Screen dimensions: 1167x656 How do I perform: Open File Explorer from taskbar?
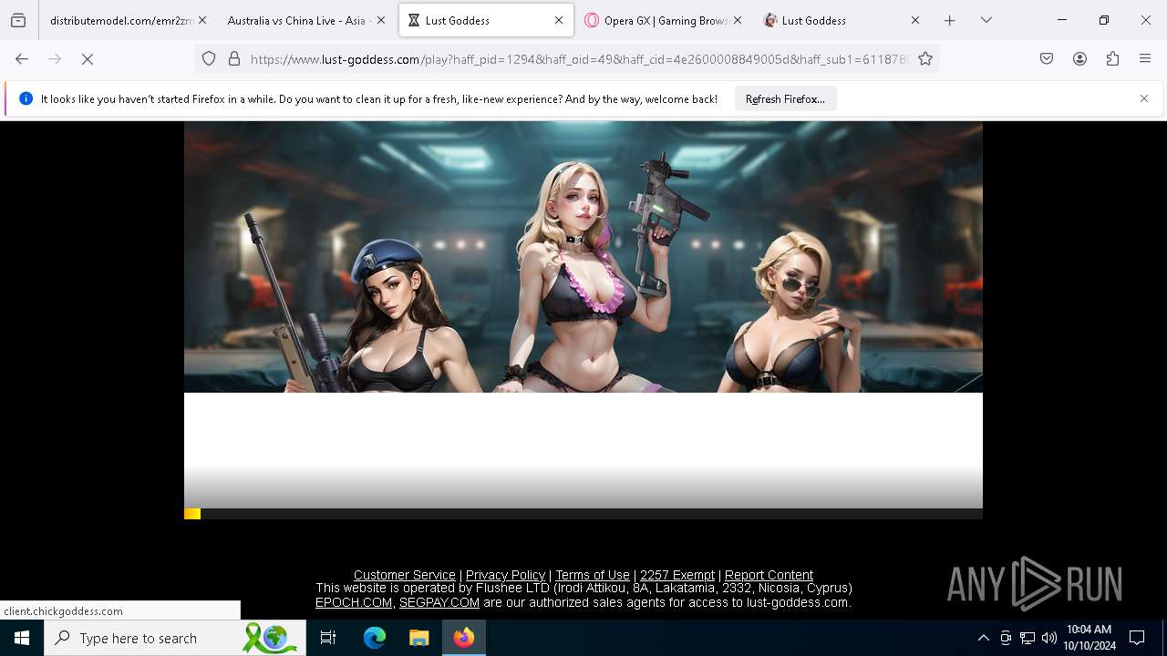click(x=418, y=638)
